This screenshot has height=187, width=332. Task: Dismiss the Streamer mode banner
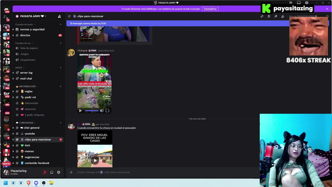point(327,9)
